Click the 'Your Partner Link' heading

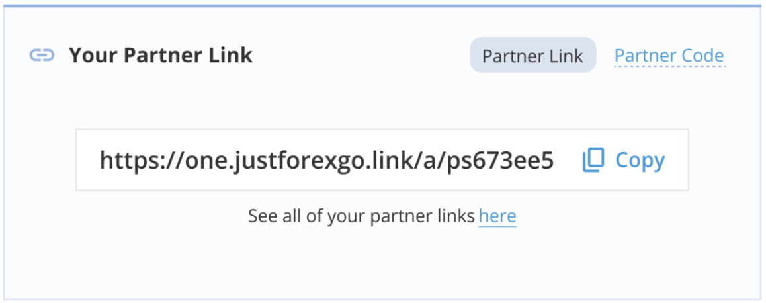click(x=161, y=55)
